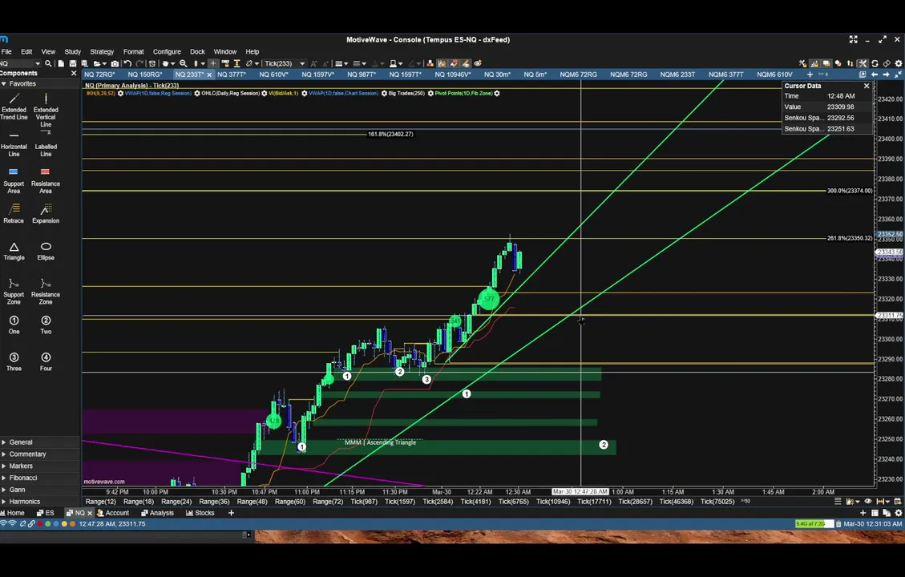Image resolution: width=905 pixels, height=577 pixels.
Task: Select the Tick(6765) bar size button
Action: point(513,502)
